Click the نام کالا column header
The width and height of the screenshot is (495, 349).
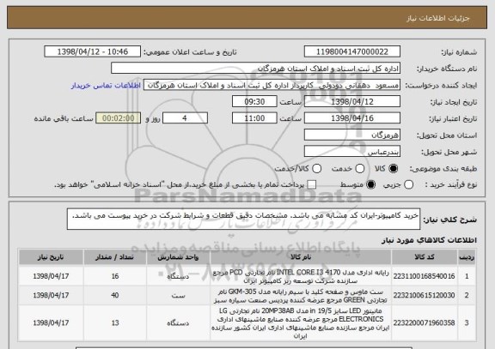pyautogui.click(x=301, y=257)
